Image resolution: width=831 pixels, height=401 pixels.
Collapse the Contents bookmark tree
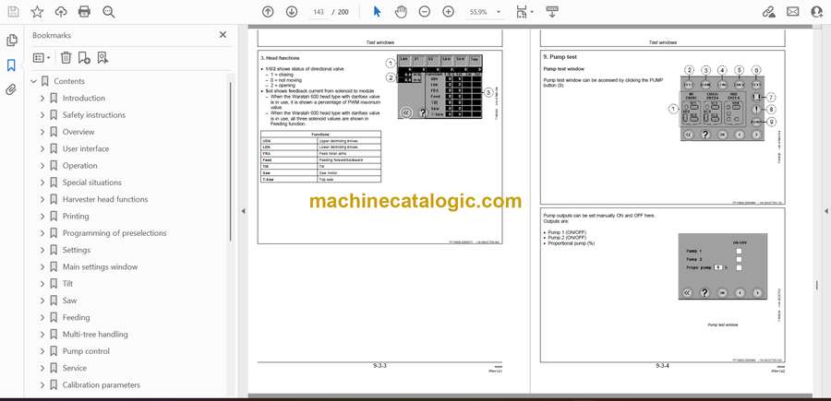coord(34,81)
